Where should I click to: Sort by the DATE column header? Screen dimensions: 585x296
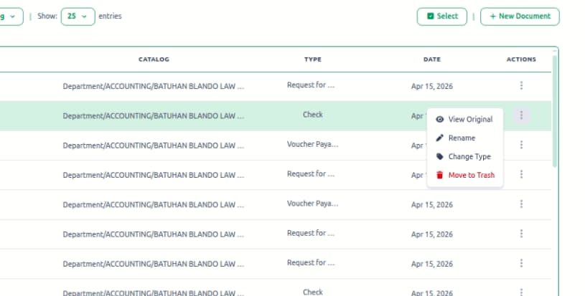point(432,59)
